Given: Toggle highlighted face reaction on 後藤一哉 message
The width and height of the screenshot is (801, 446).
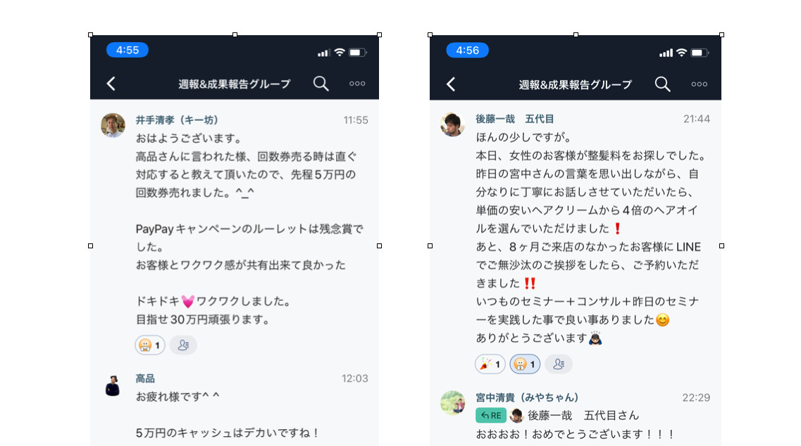Looking at the screenshot, I should click(x=525, y=364).
